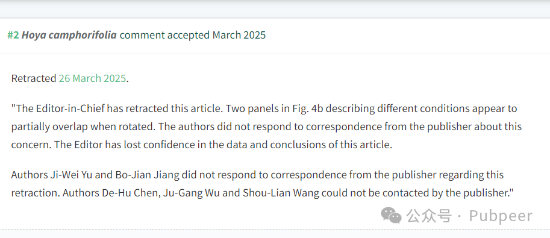Open the #2 comment permalink
This screenshot has width=550, height=238.
click(13, 36)
